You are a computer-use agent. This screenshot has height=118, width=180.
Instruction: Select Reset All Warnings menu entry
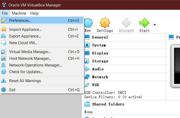point(42,81)
